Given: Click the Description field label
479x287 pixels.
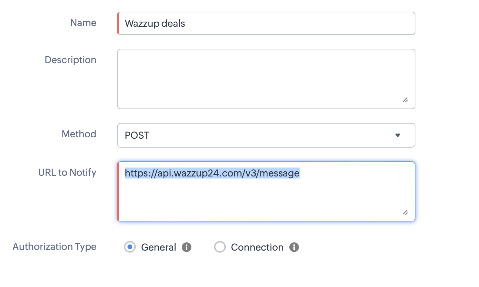Looking at the screenshot, I should (x=70, y=60).
